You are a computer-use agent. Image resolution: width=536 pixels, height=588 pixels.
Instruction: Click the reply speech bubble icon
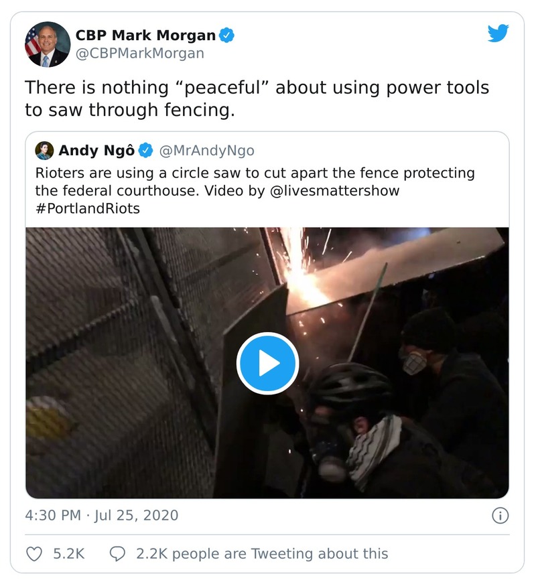point(117,554)
